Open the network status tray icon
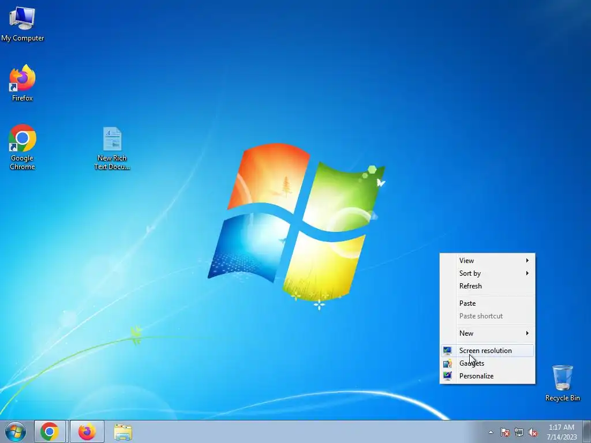 (x=519, y=432)
